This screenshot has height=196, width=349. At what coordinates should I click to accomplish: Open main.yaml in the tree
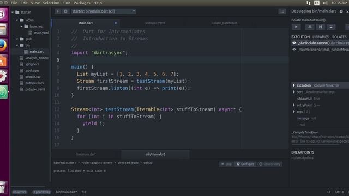pyautogui.click(x=41, y=33)
